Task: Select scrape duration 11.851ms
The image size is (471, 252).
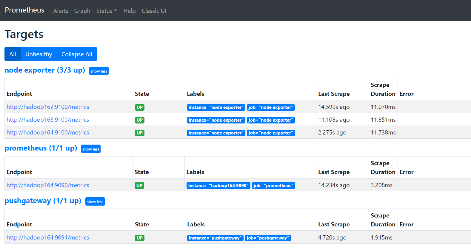Action: (x=383, y=120)
